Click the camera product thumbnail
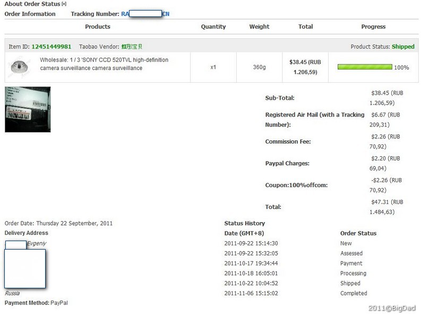 (x=19, y=67)
